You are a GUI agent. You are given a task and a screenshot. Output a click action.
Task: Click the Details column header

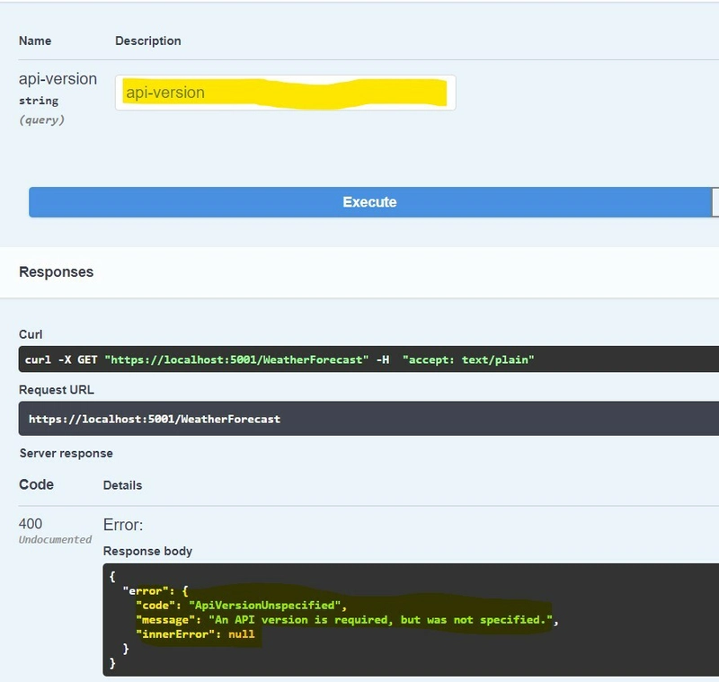(x=122, y=485)
